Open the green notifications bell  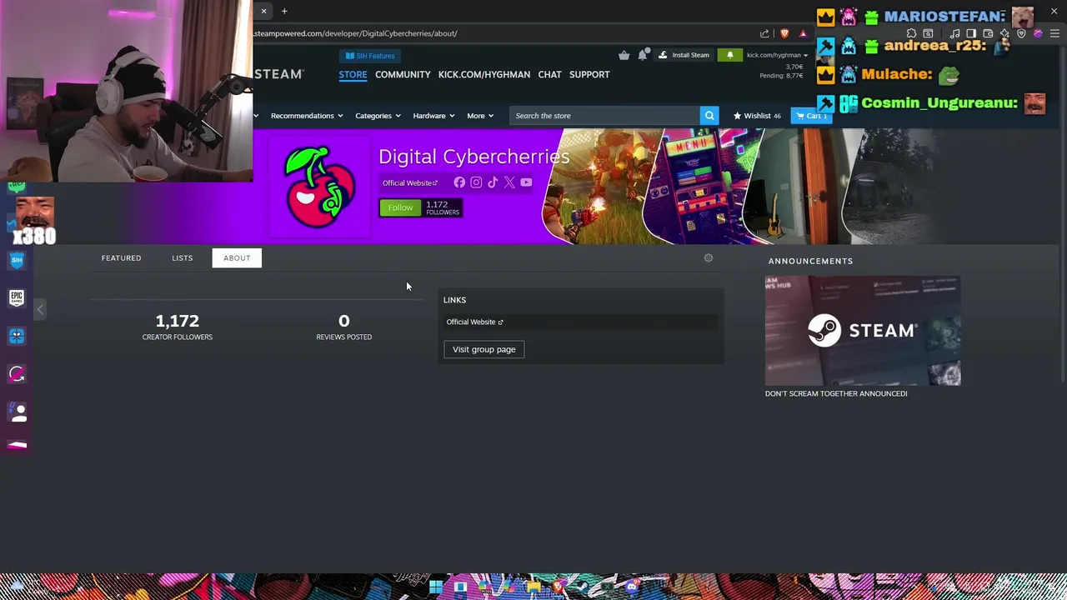tap(729, 55)
